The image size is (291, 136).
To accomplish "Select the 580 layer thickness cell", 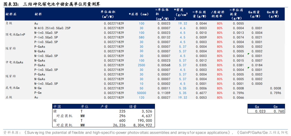I will point(141,37).
